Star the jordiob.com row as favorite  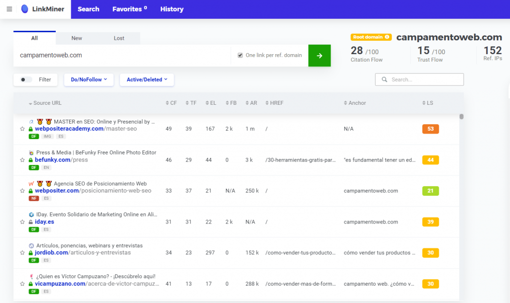(x=22, y=253)
